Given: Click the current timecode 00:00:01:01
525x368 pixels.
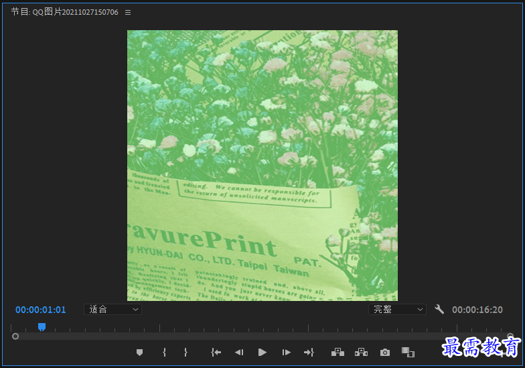Looking at the screenshot, I should (40, 310).
